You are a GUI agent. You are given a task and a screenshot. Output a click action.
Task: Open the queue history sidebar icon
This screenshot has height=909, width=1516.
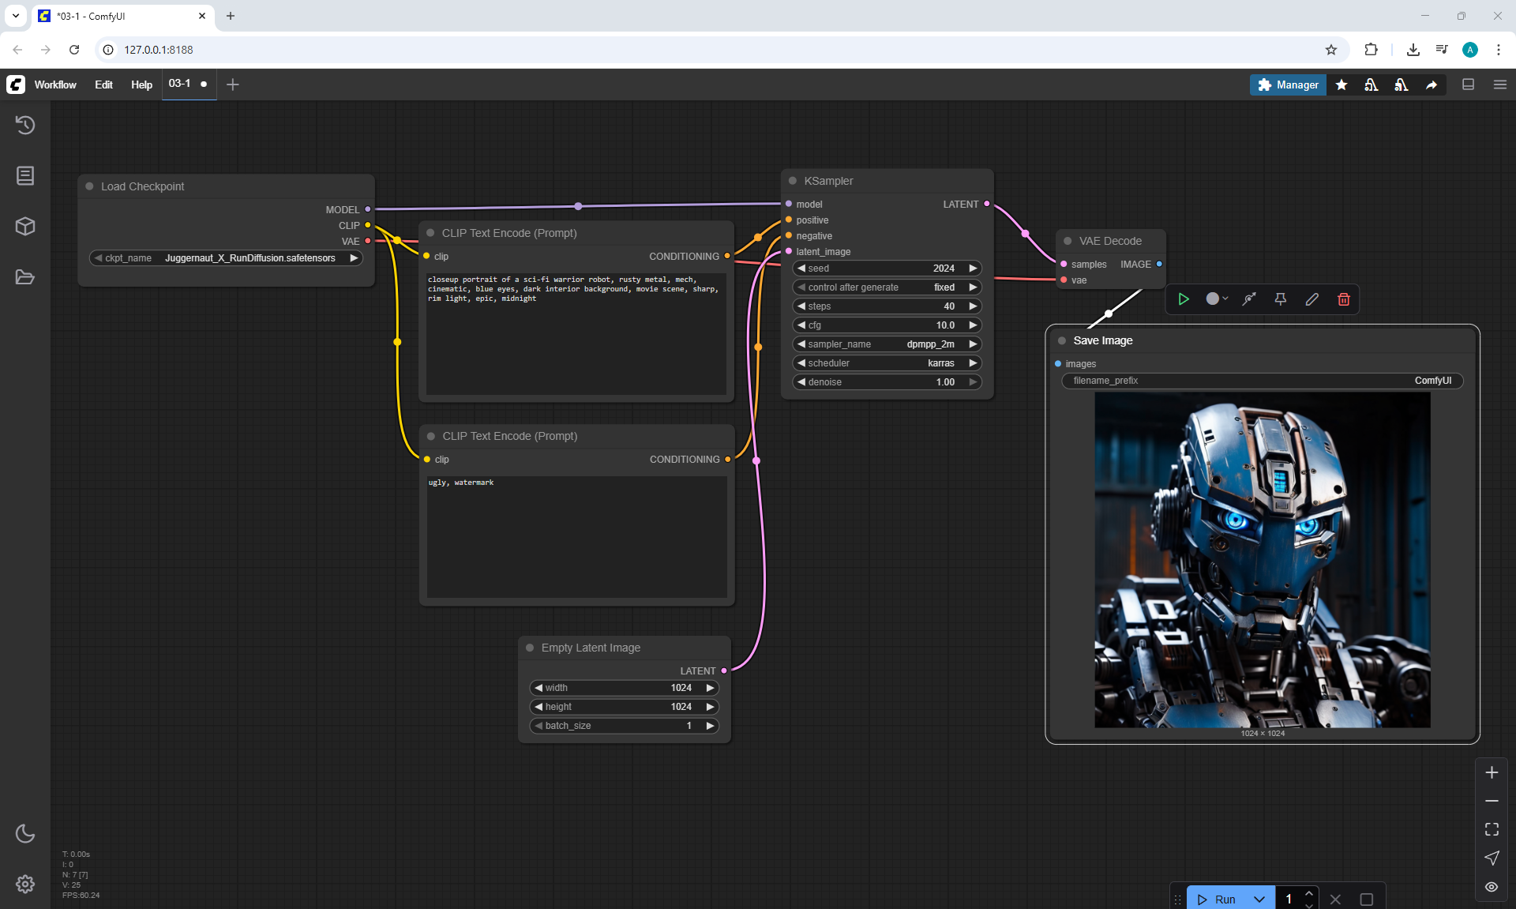(x=25, y=125)
